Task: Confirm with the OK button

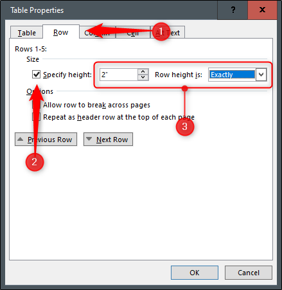Action: [195, 273]
